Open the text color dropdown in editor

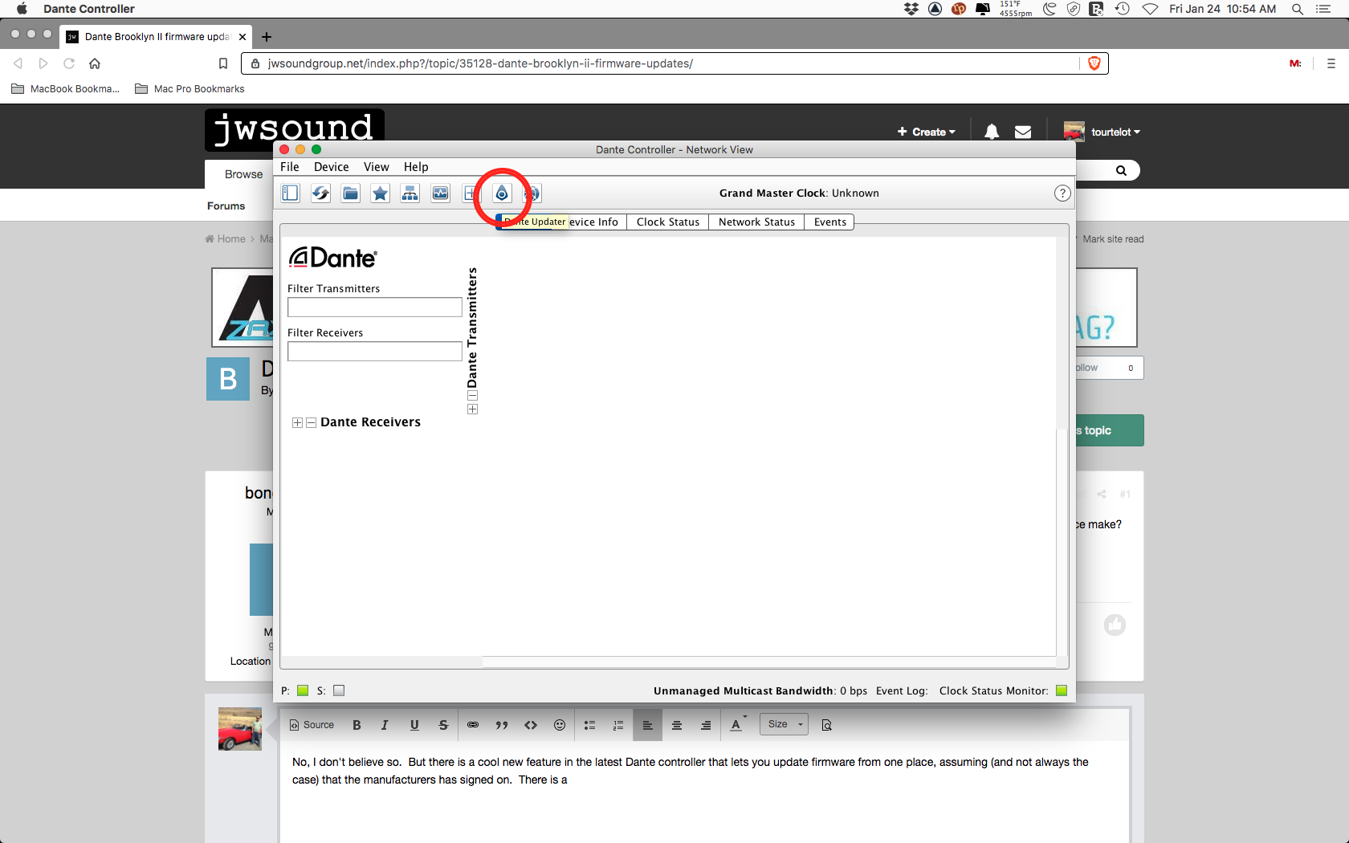pyautogui.click(x=737, y=725)
